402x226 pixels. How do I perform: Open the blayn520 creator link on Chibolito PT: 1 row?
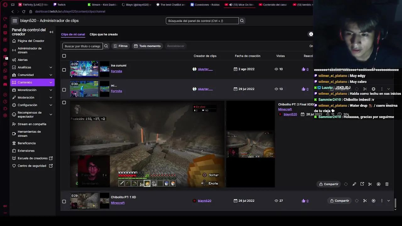pos(204,201)
